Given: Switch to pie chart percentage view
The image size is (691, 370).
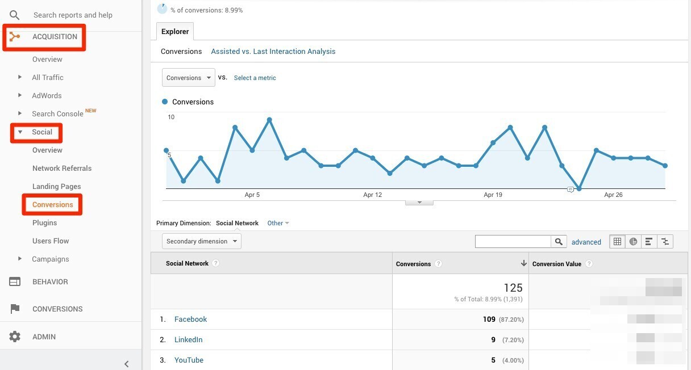Looking at the screenshot, I should (633, 242).
